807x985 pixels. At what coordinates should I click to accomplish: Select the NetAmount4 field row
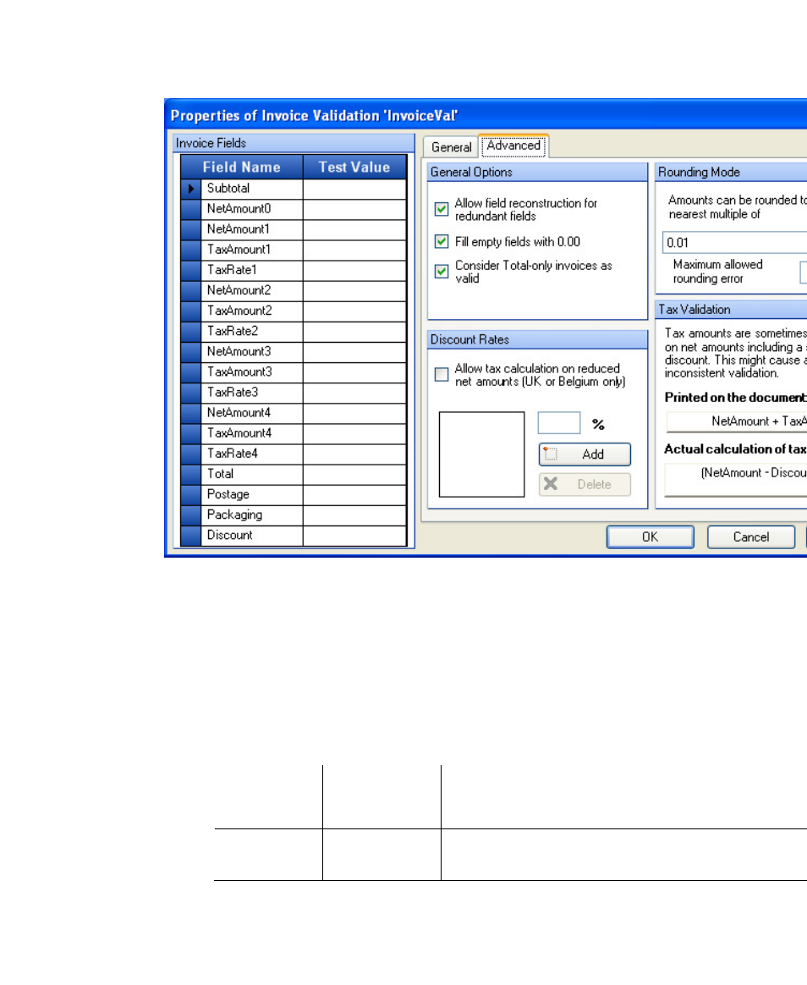252,413
